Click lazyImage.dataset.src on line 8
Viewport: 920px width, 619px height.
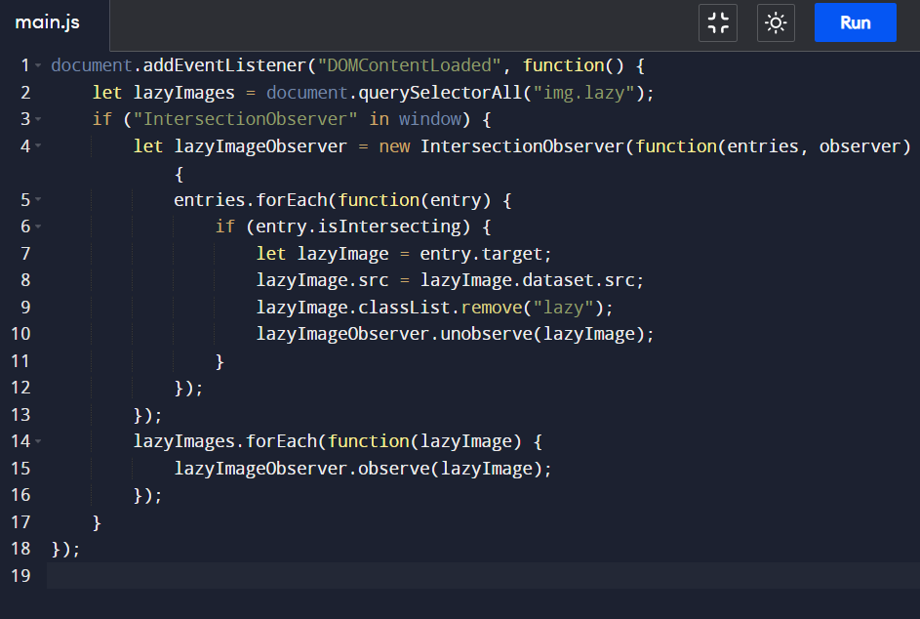[527, 280]
